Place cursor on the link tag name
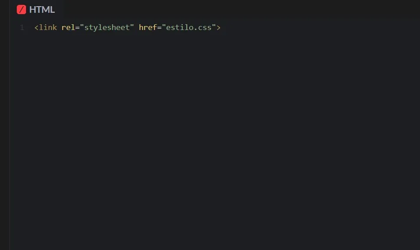Viewport: 420px width, 250px height. pyautogui.click(x=48, y=27)
